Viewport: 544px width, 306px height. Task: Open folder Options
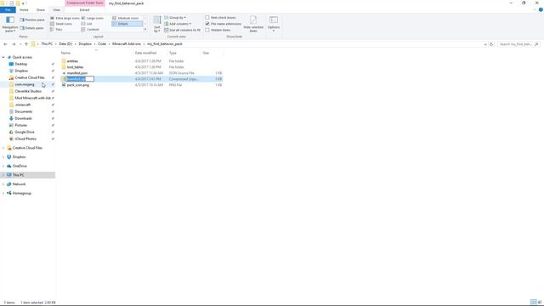point(274,24)
